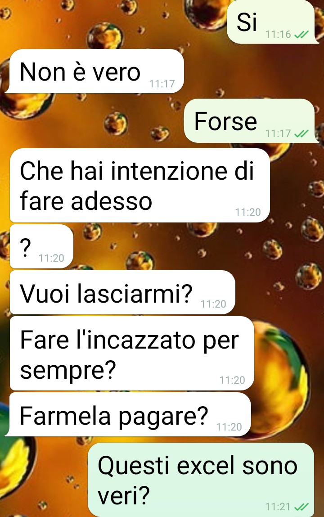Tap the 'Questi excel sono veri?' message
Image resolution: width=324 pixels, height=517 pixels.
(201, 480)
